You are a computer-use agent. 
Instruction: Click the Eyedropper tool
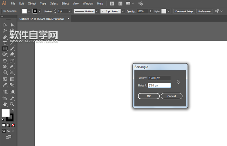click(x=5, y=85)
